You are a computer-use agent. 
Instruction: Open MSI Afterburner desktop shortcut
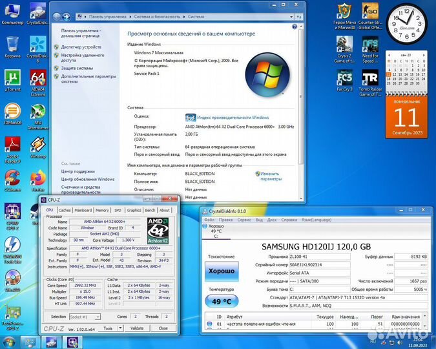[x=38, y=116]
